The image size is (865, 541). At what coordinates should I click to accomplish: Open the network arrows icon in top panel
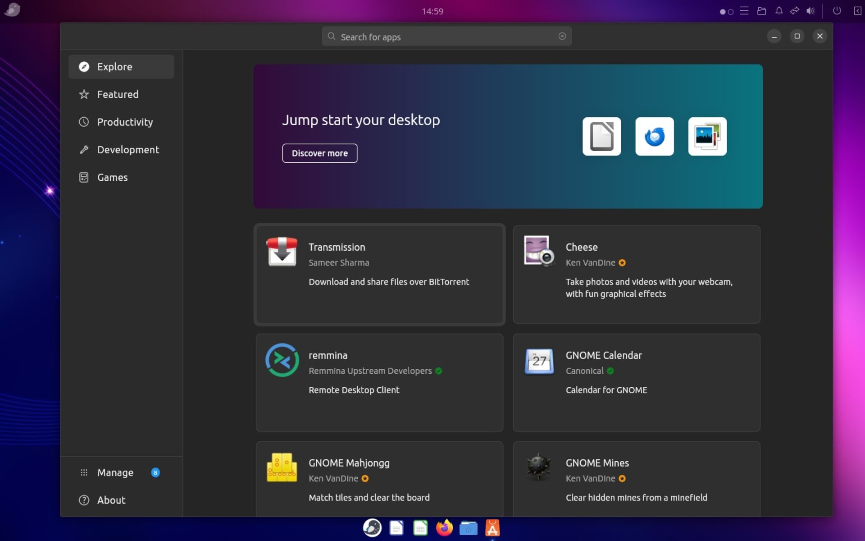click(795, 10)
